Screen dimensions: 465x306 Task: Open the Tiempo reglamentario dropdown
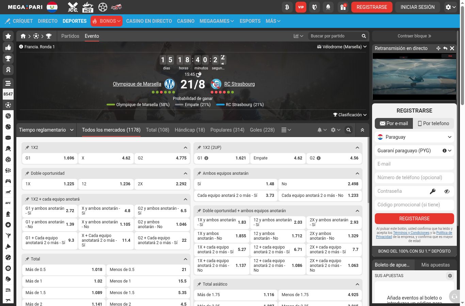pyautogui.click(x=46, y=130)
